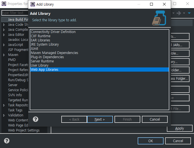Click the filter text input field

pyautogui.click(x=15, y=13)
